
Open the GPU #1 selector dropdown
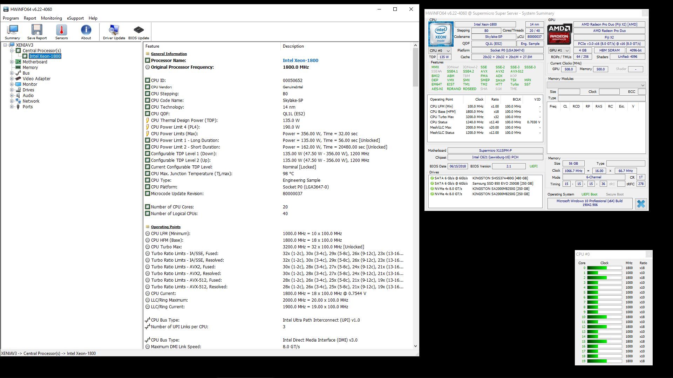click(x=559, y=50)
